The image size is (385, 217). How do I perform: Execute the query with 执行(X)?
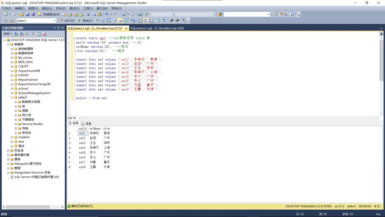tap(68, 21)
